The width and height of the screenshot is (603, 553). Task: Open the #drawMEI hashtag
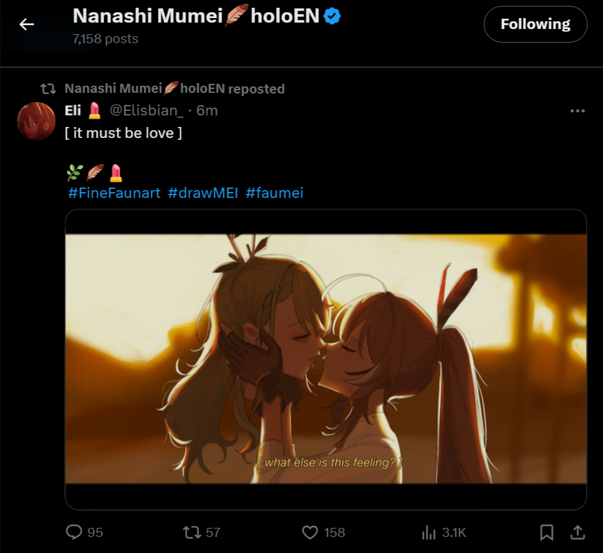203,193
